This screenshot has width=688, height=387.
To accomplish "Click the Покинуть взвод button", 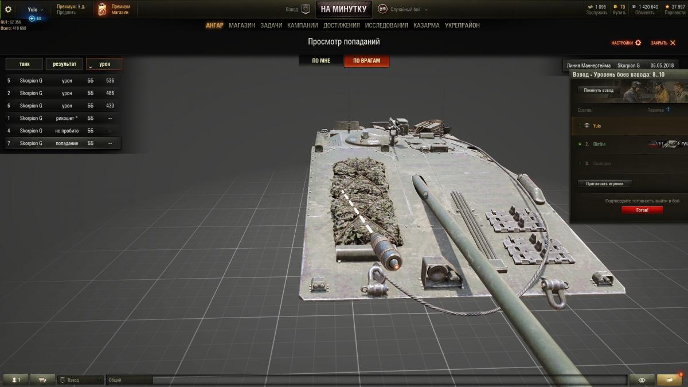I will (x=599, y=90).
